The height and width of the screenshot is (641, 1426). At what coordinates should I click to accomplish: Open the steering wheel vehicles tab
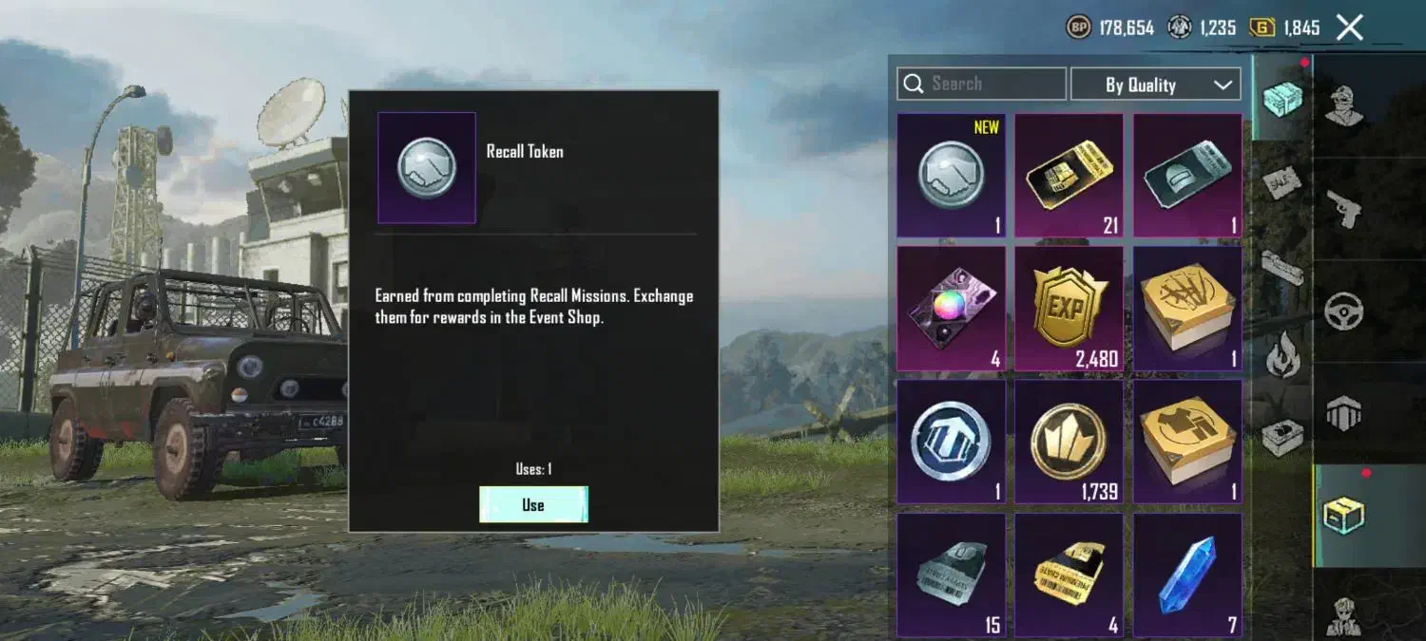pos(1344,311)
